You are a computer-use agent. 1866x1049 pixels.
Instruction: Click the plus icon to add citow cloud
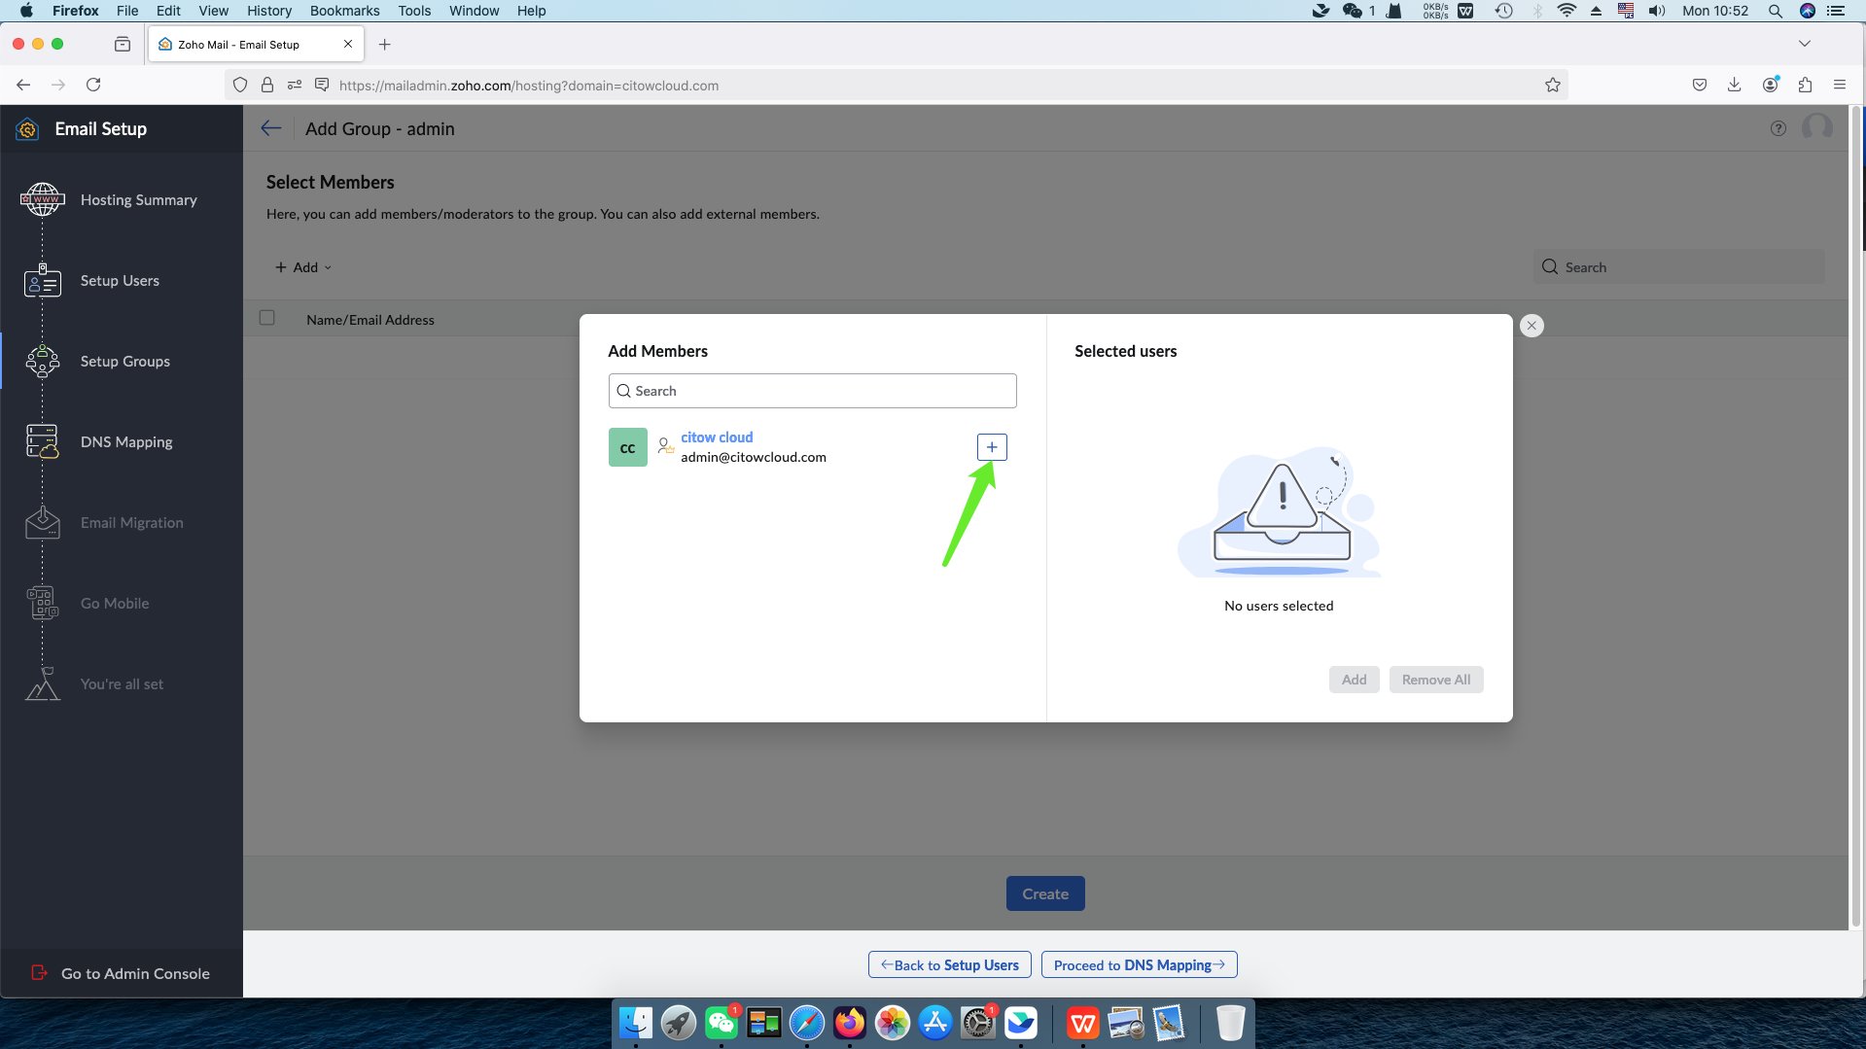[x=991, y=447]
